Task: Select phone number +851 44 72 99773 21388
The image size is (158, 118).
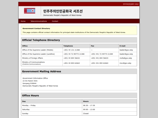Action: point(74,54)
